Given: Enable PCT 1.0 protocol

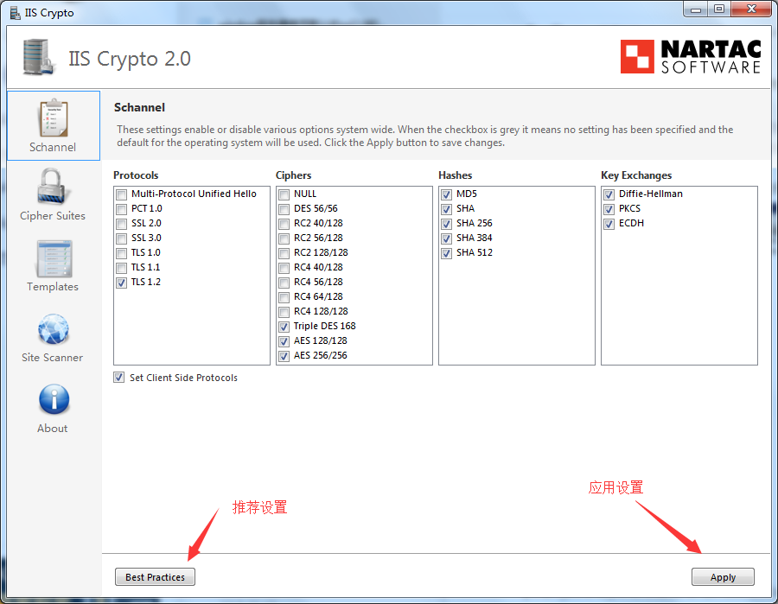Looking at the screenshot, I should tap(122, 209).
